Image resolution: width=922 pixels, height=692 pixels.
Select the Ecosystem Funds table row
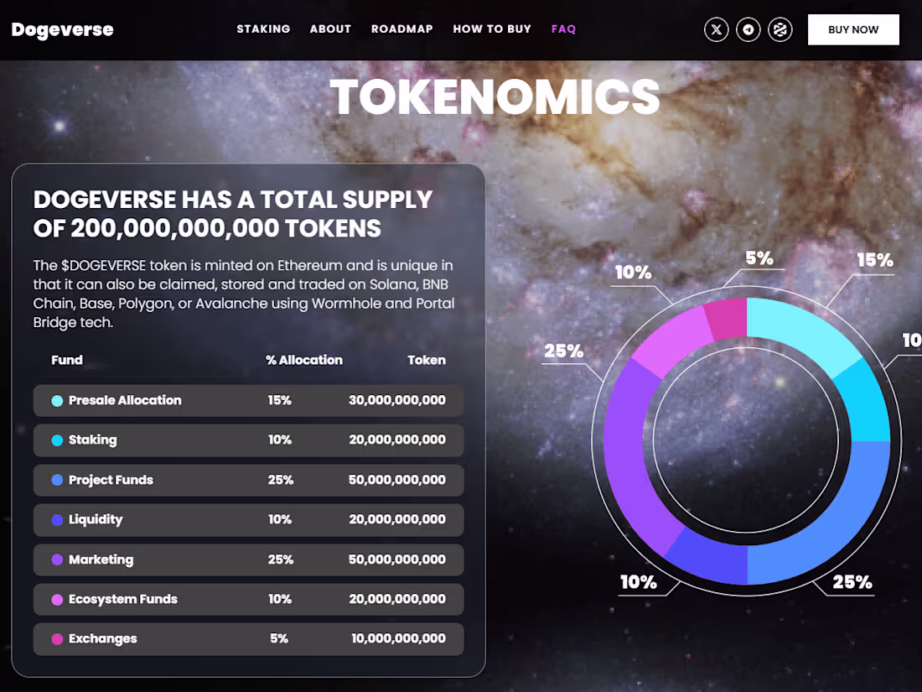pos(248,599)
